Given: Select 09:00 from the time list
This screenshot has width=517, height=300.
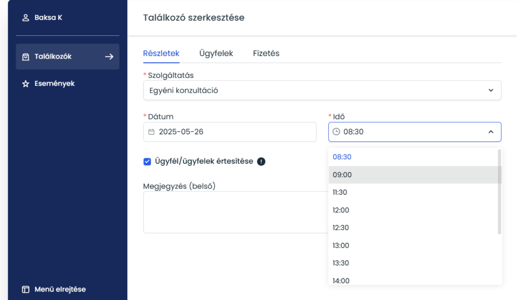Looking at the screenshot, I should (x=342, y=175).
